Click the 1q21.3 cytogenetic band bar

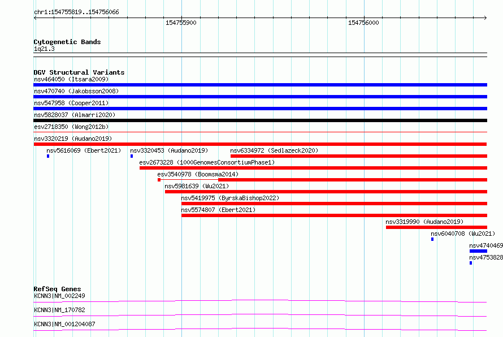260,55
